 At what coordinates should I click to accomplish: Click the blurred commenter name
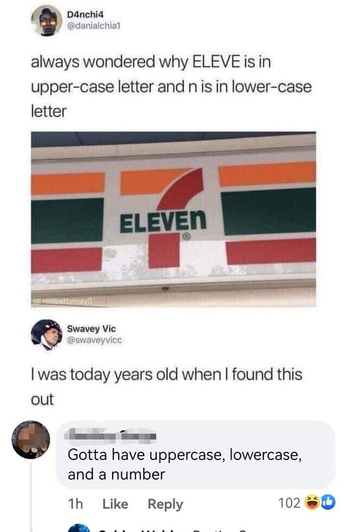111,436
